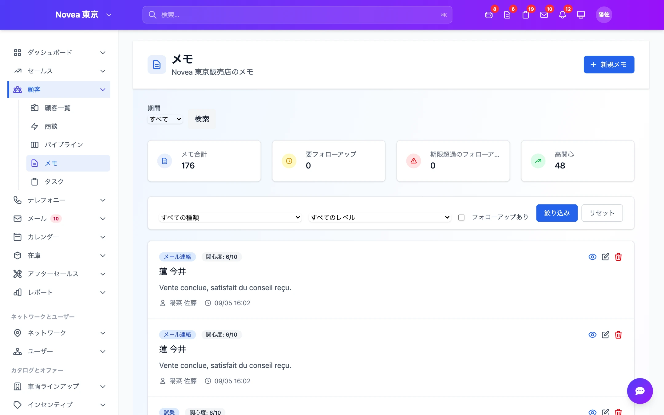This screenshot has height=415, width=664.
Task: Click the 試乗 tag on third memo
Action: pyautogui.click(x=169, y=412)
